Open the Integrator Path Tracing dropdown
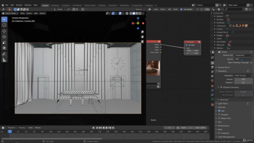The image size is (254, 143). point(243,75)
